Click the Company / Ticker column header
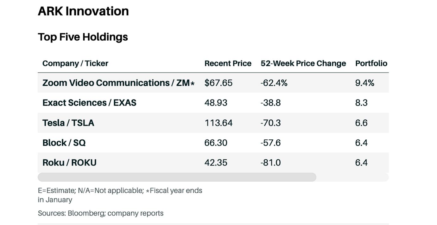Viewport: 437px width, 225px height. tap(75, 63)
